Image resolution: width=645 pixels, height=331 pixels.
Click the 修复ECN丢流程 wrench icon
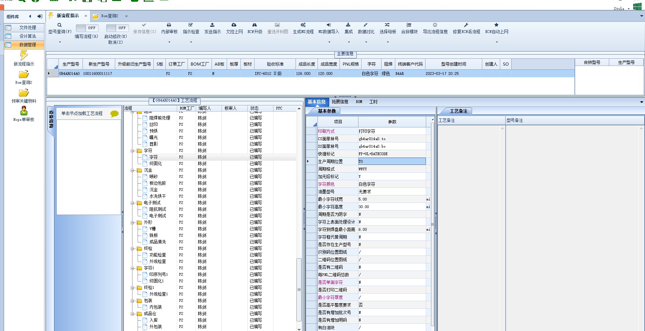point(466,25)
